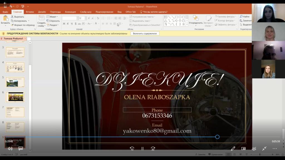The width and height of the screenshot is (285, 160).
Task: Center text in paragraph group
Action: [107, 24]
